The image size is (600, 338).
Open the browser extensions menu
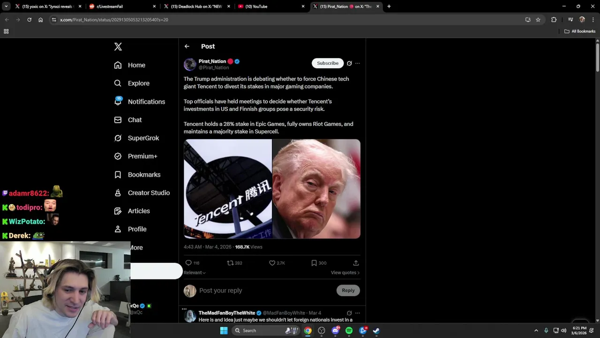554,20
